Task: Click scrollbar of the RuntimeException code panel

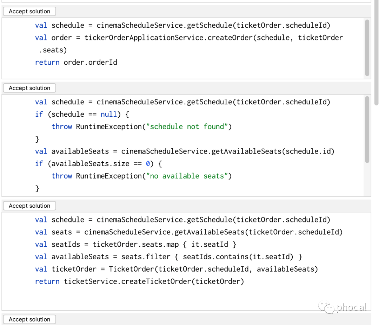Action: [x=367, y=129]
